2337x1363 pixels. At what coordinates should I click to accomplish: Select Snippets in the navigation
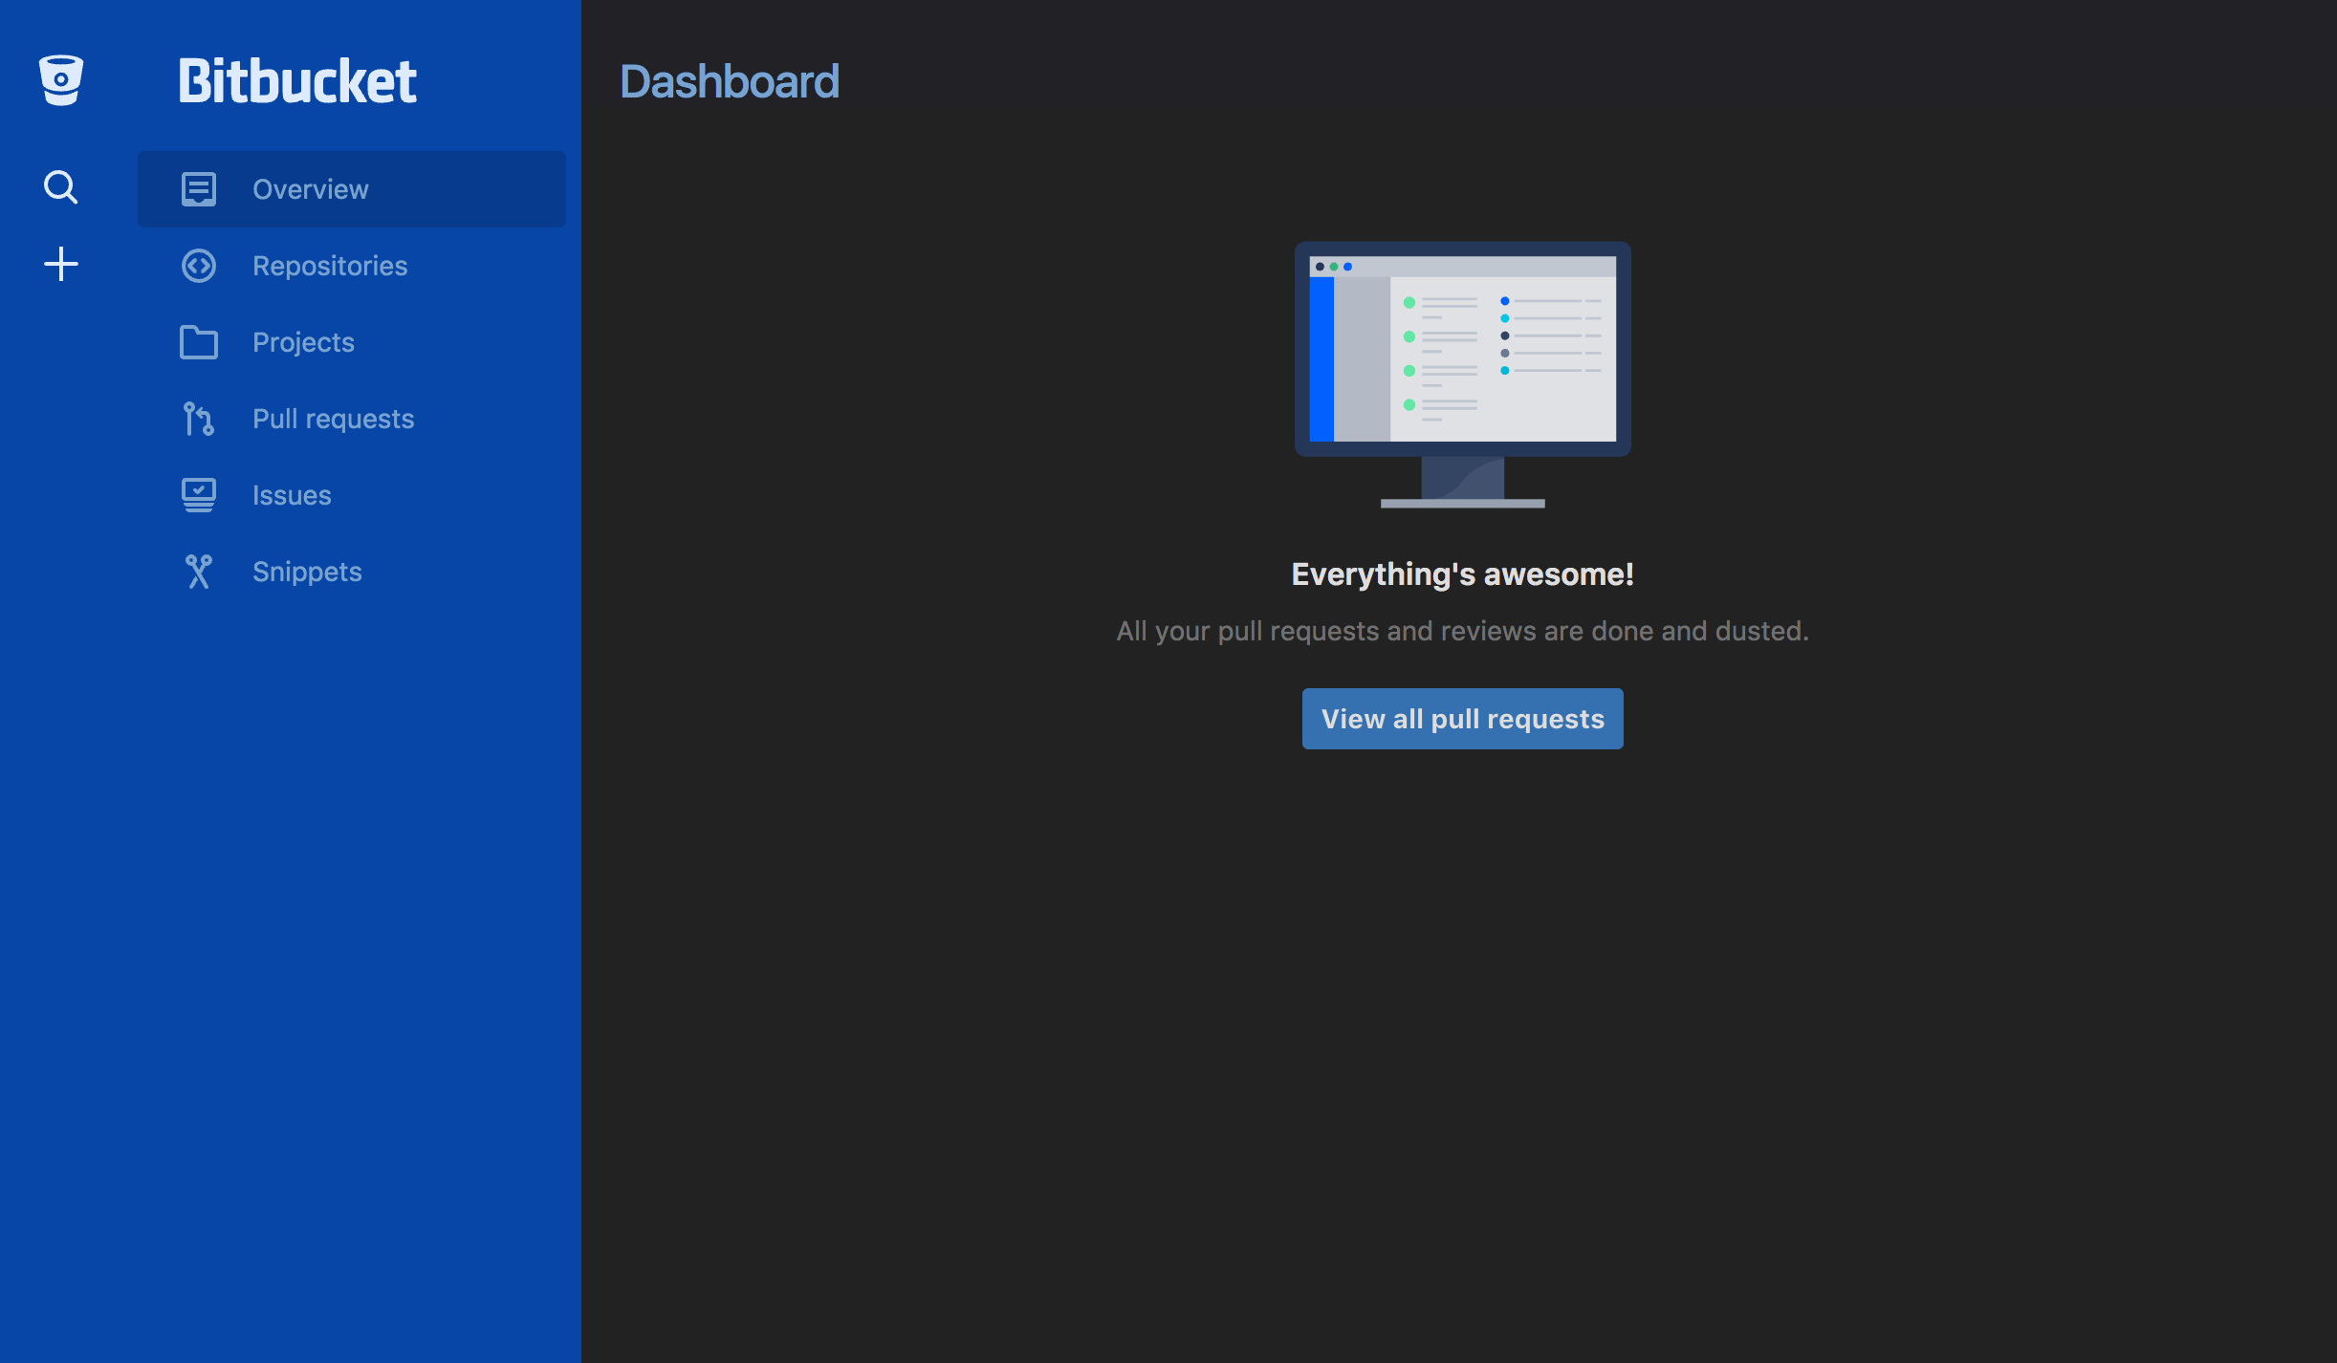point(307,572)
